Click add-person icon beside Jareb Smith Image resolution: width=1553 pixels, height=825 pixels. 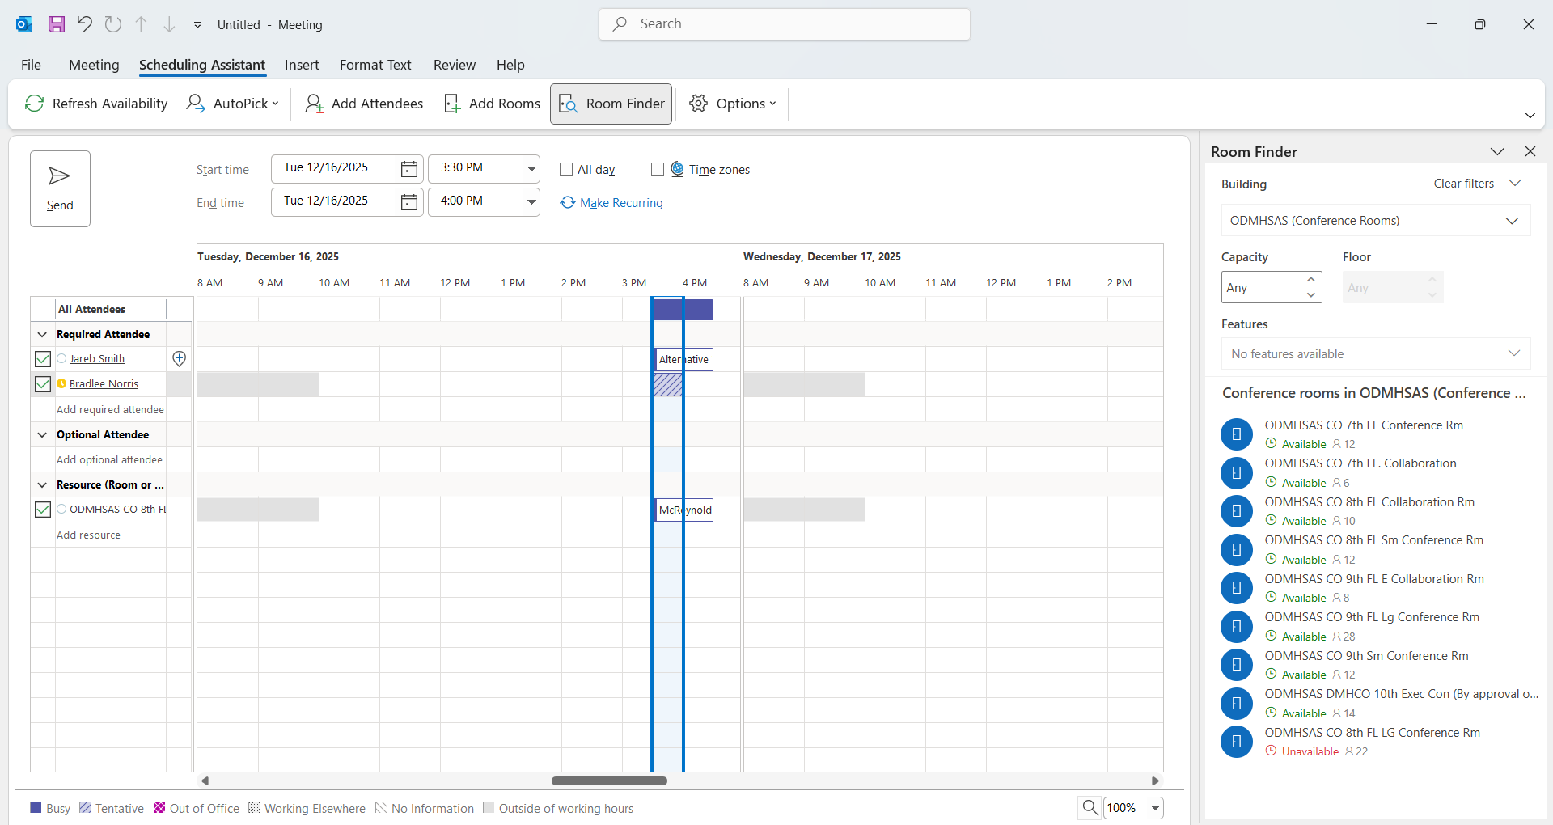point(180,358)
